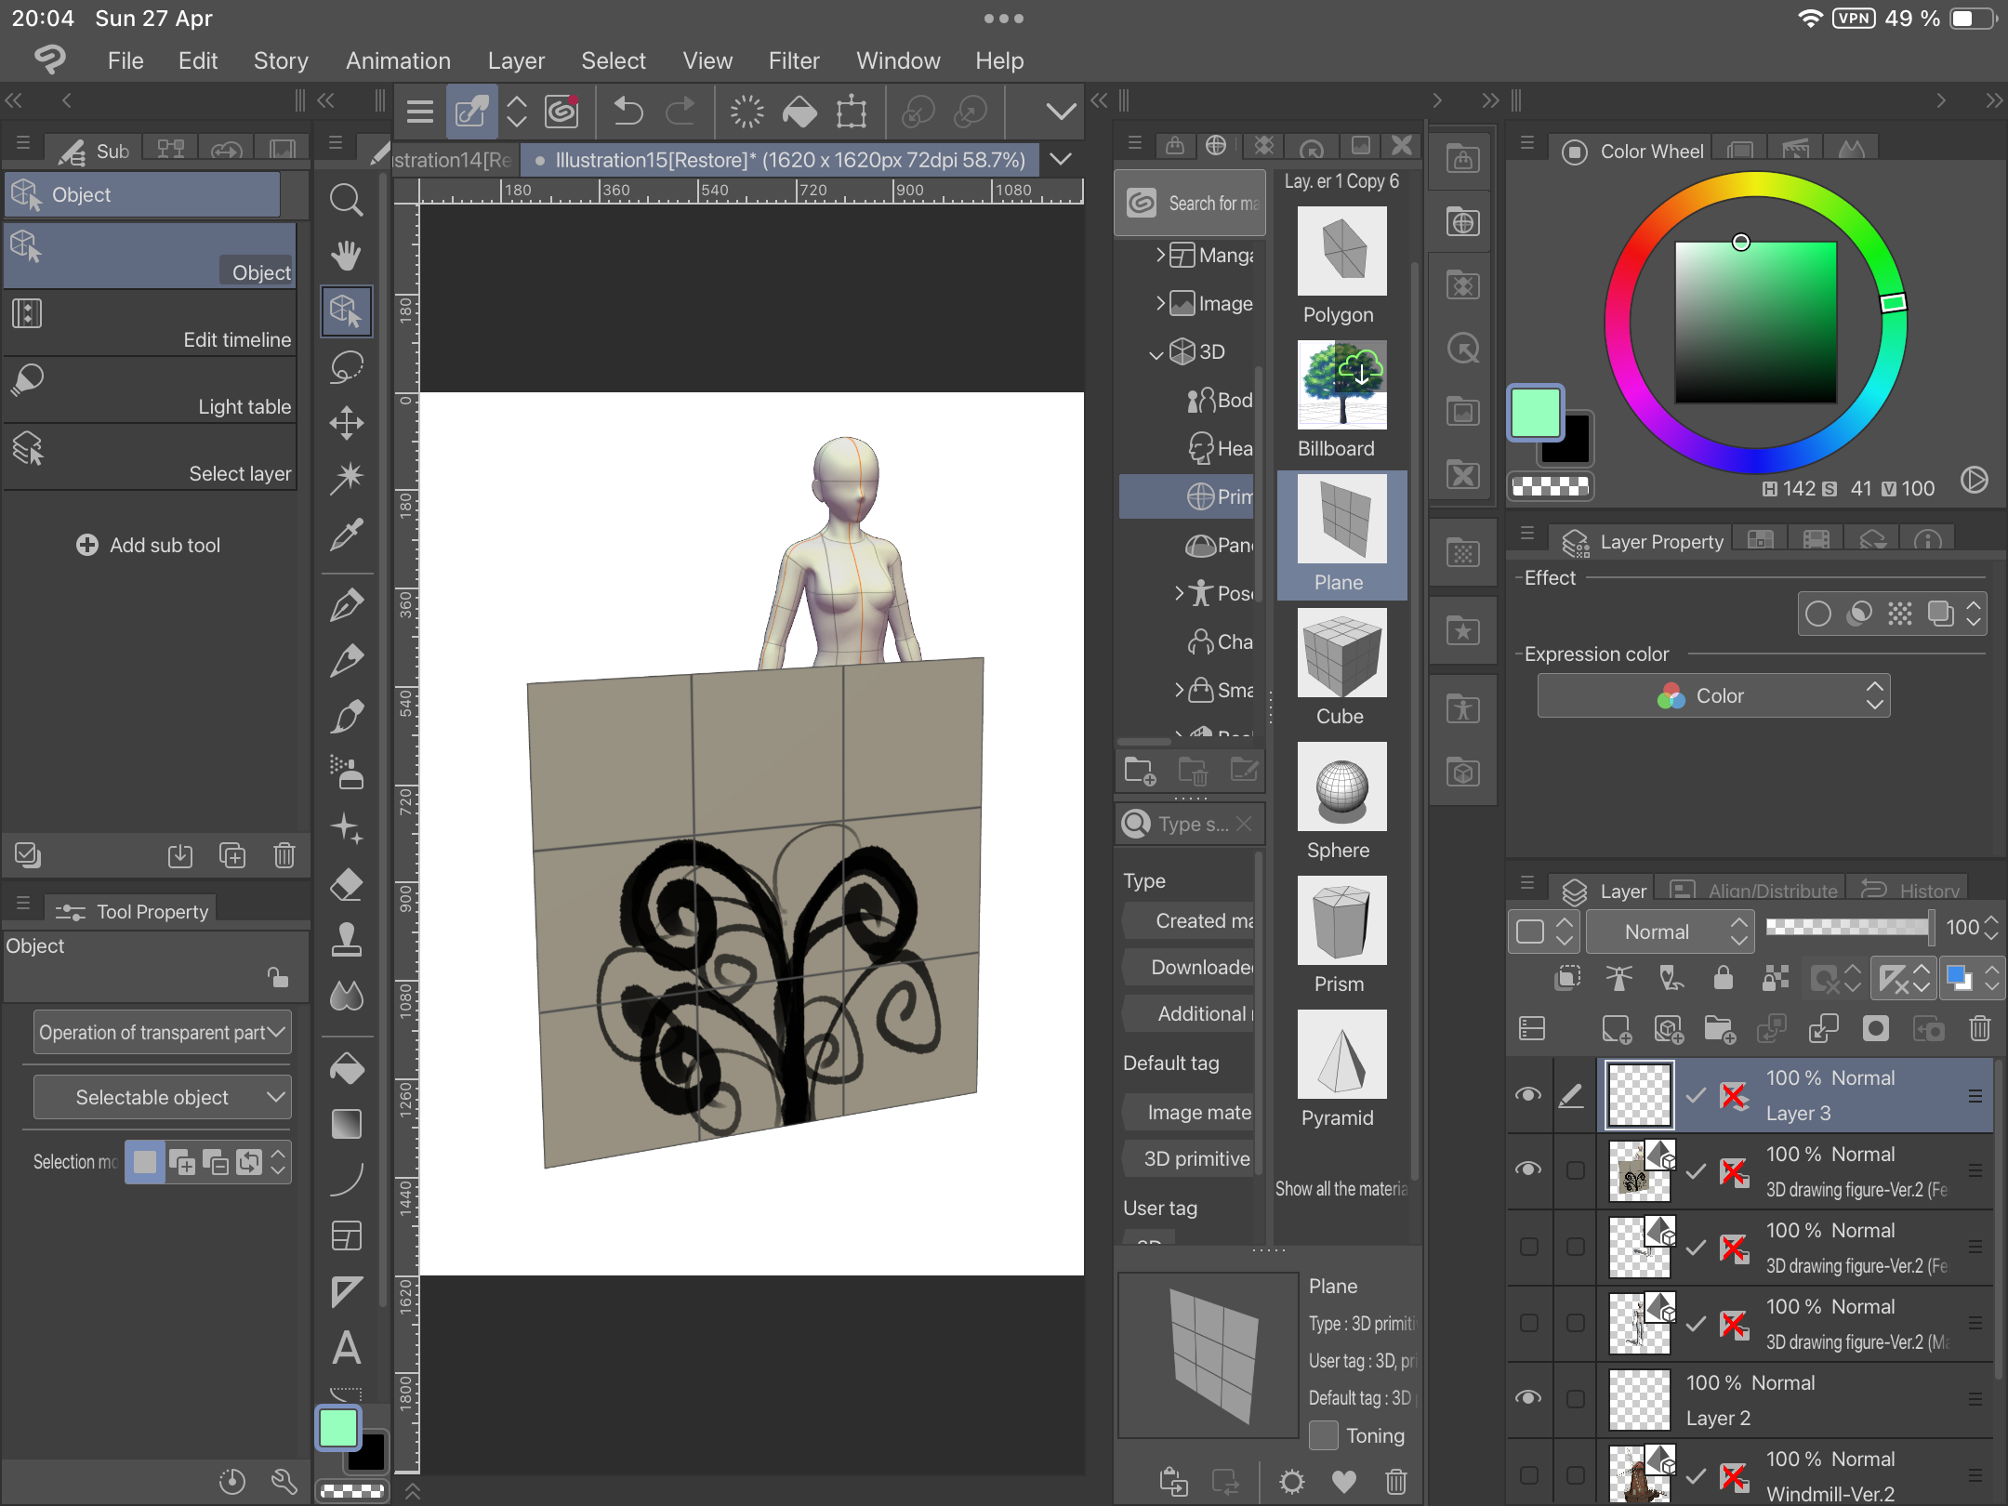Select the Hand move tool

click(x=346, y=255)
